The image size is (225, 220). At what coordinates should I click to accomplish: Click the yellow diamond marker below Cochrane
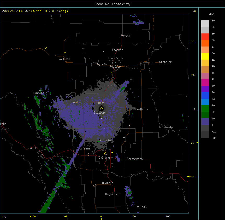[x=89, y=154]
